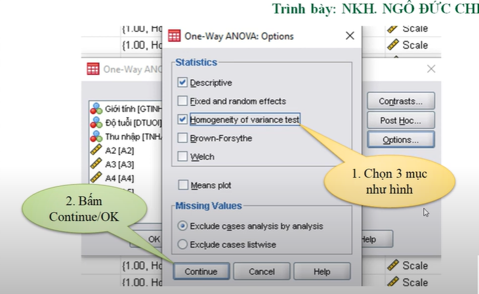Click the nominal icon beside Giới tính variable
This screenshot has height=294, width=479.
[96, 109]
